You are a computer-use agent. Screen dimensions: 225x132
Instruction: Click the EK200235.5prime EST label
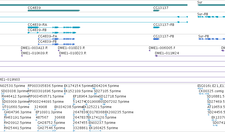point(119,112)
